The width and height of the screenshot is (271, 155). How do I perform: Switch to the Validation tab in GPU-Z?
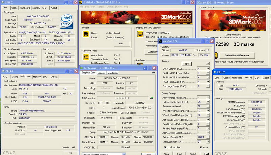coord(112,73)
